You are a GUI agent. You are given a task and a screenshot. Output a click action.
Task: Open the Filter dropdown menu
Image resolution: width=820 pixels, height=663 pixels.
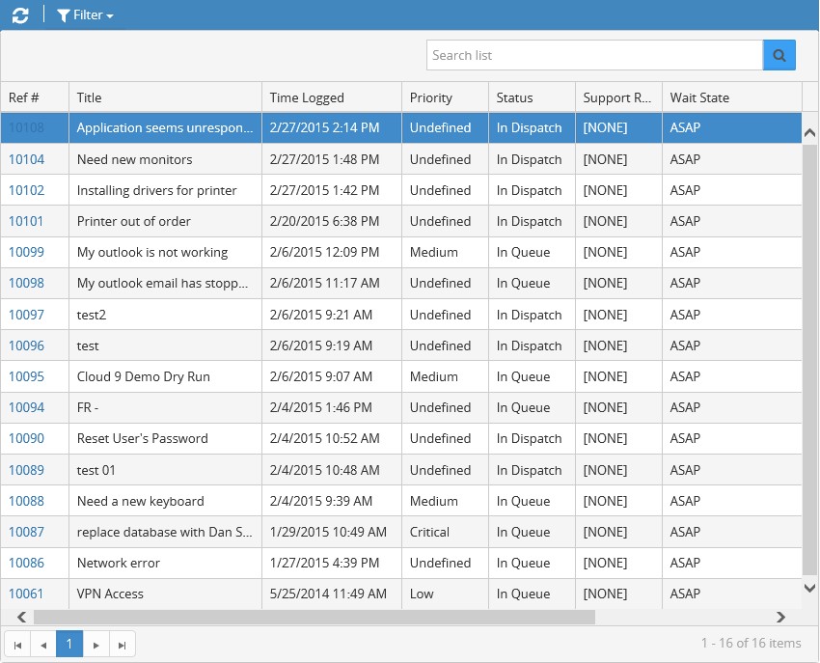[x=85, y=15]
